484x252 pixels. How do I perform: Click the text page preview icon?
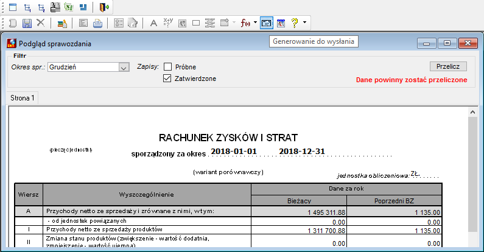click(83, 23)
